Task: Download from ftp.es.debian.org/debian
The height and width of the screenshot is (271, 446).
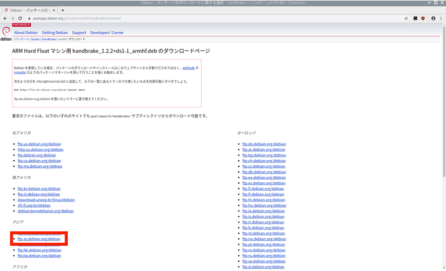Action: tap(264, 183)
